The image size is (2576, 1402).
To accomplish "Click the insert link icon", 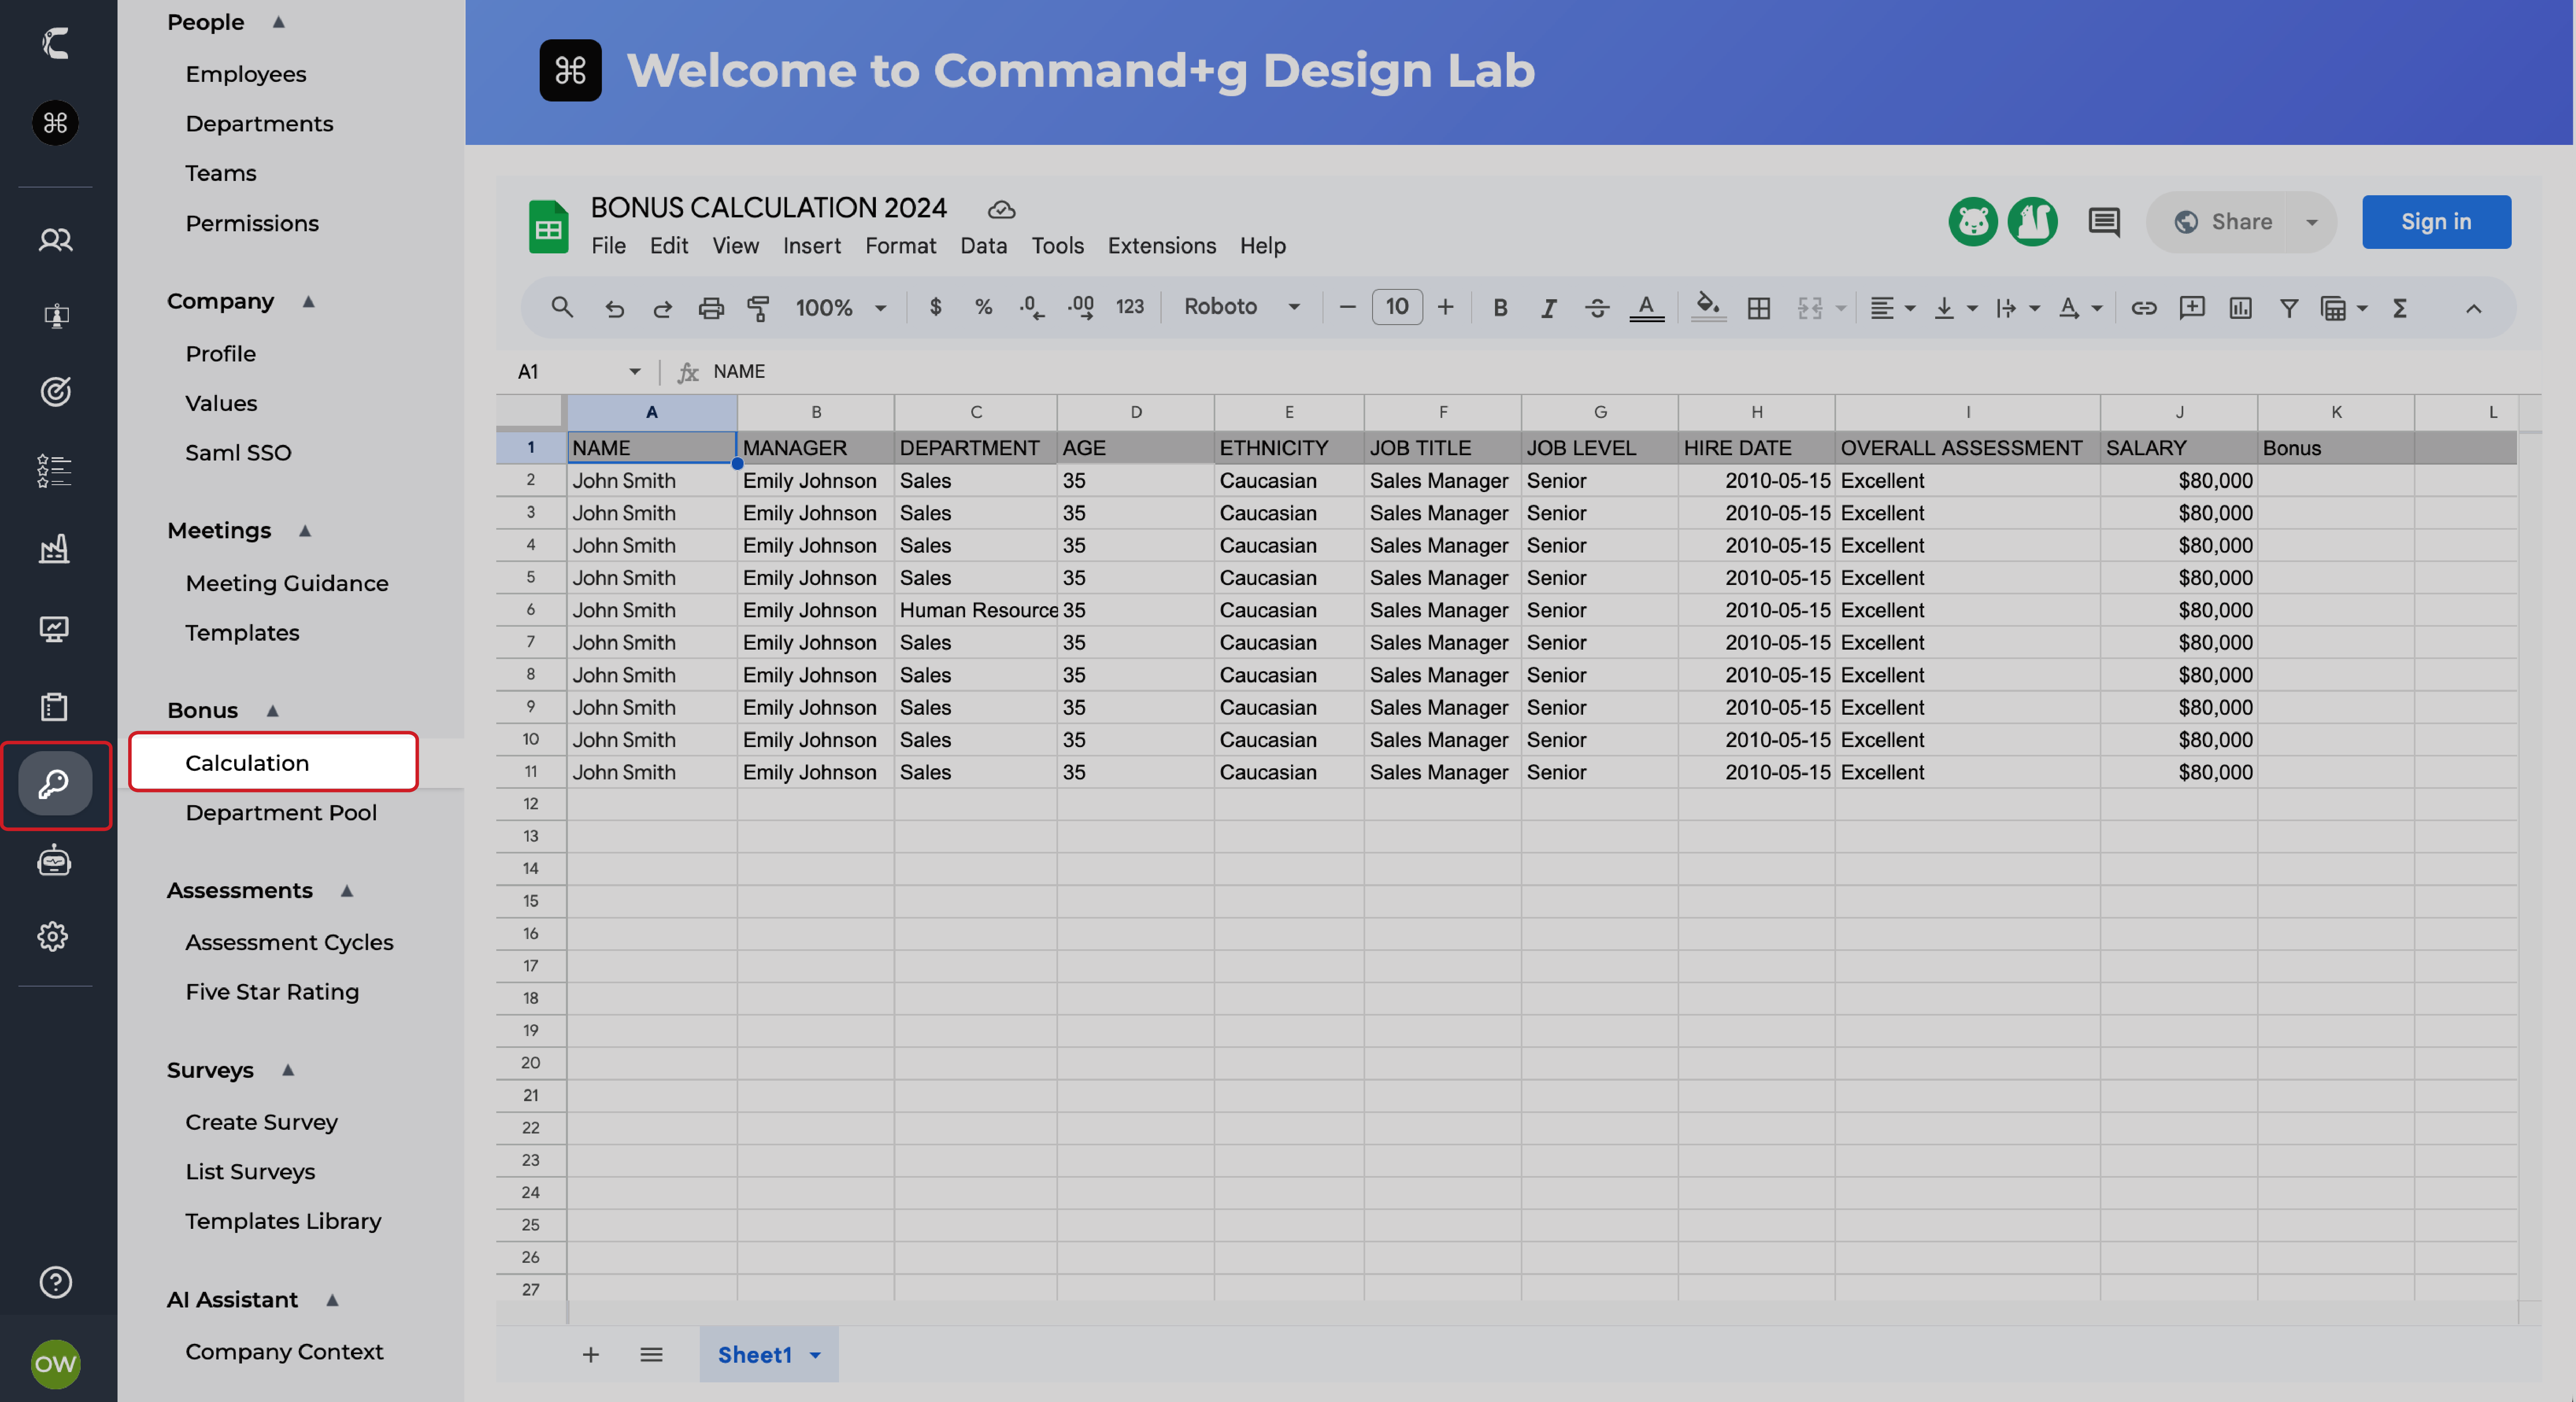I will (2143, 308).
